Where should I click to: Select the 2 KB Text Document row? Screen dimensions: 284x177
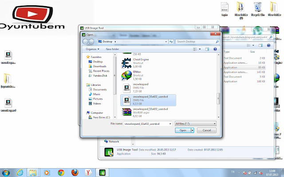pos(244,58)
